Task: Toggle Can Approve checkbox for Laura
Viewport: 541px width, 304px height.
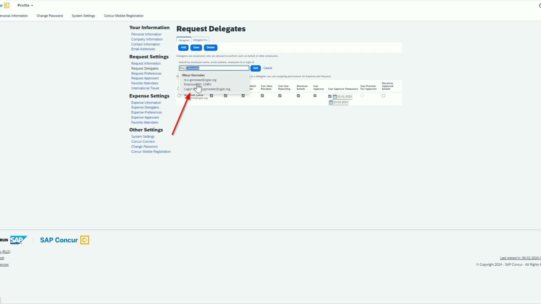Action: pos(315,96)
